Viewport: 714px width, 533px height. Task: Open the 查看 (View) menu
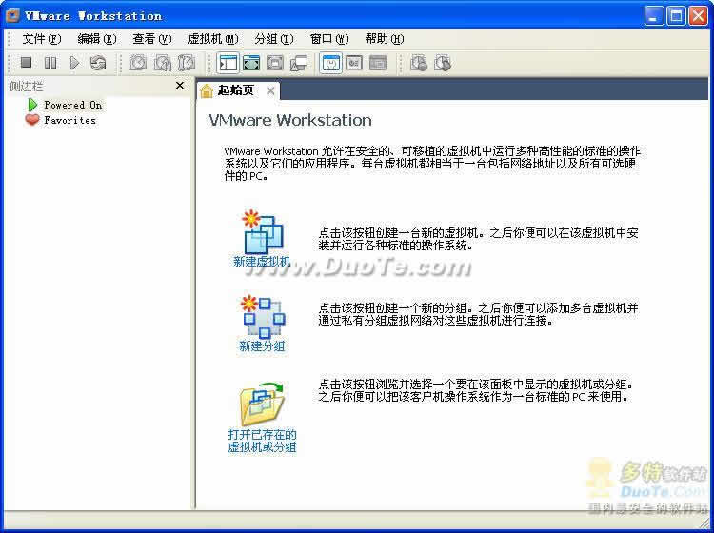[151, 39]
